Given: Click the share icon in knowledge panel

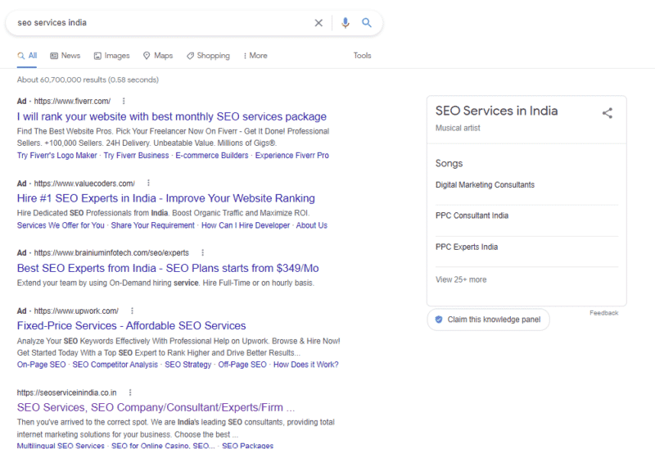Looking at the screenshot, I should (x=608, y=114).
